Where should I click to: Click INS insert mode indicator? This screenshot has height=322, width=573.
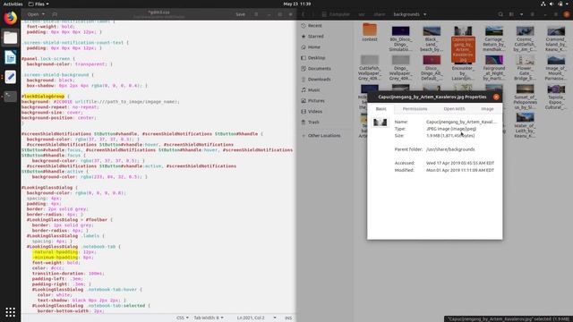(288, 318)
